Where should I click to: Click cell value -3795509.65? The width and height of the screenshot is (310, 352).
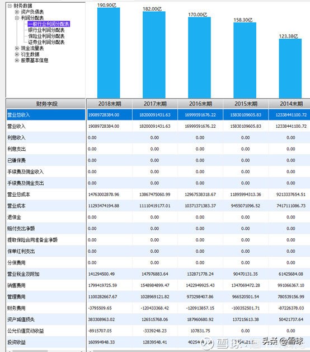(x=100, y=308)
